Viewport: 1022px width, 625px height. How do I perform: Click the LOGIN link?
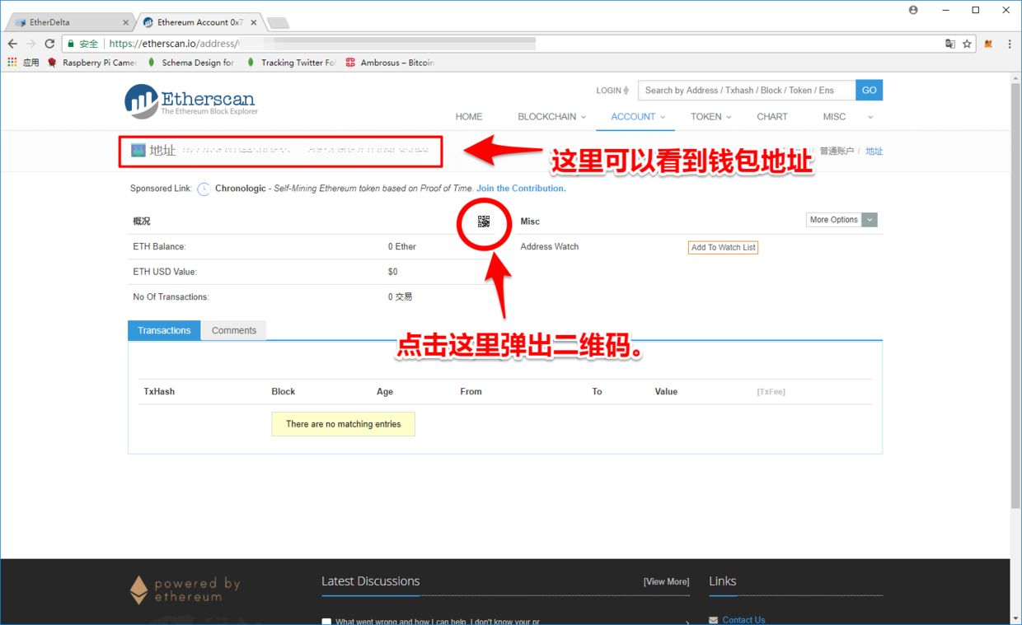tap(612, 91)
